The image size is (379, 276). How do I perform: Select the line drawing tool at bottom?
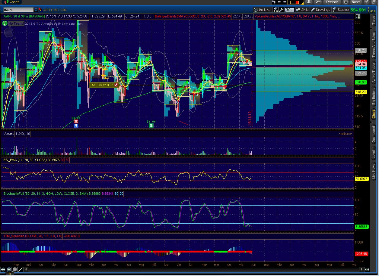(x=21, y=269)
